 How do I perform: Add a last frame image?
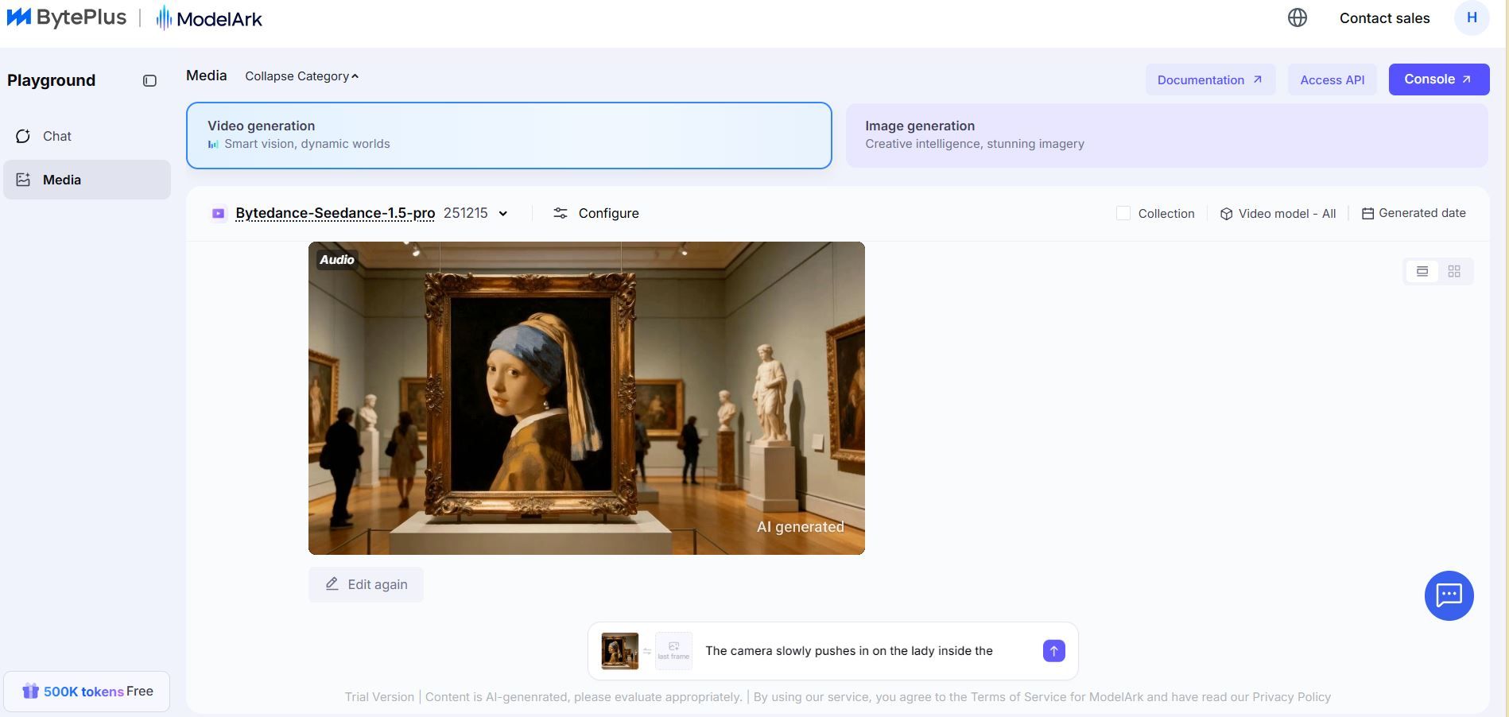pos(673,651)
